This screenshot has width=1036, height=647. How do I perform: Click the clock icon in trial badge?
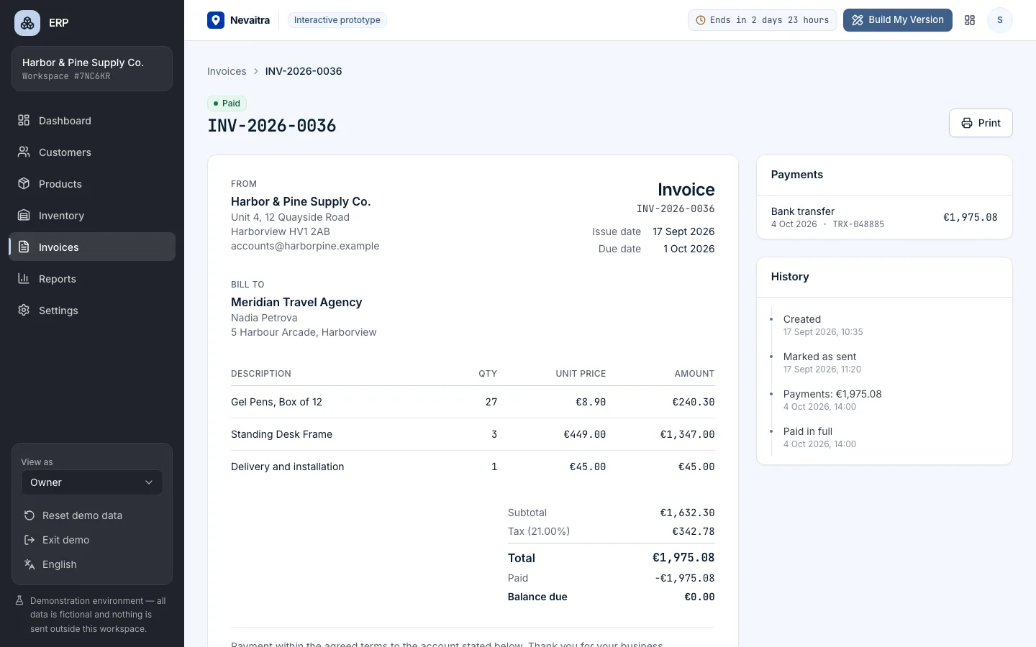click(701, 20)
